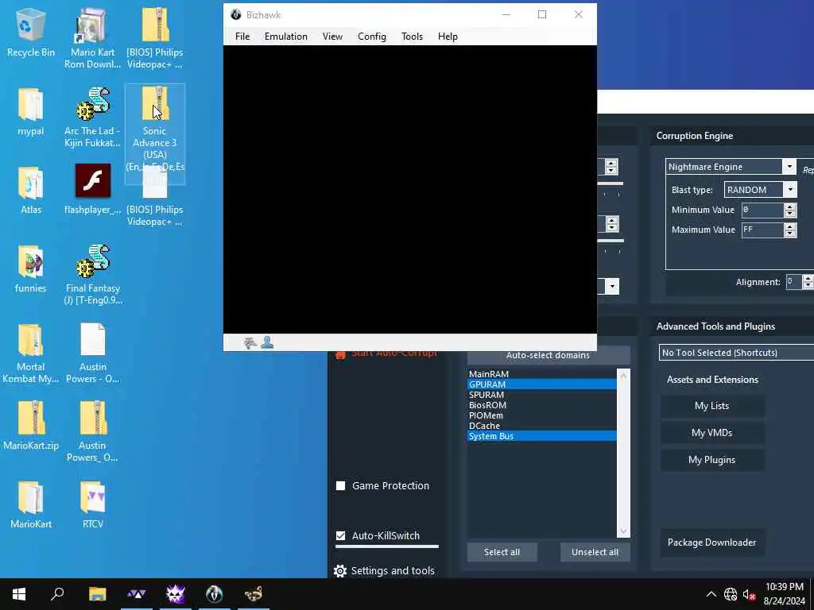Select the Mario Kart Rom Downl... shortcut
This screenshot has height=610, width=814.
(x=92, y=37)
